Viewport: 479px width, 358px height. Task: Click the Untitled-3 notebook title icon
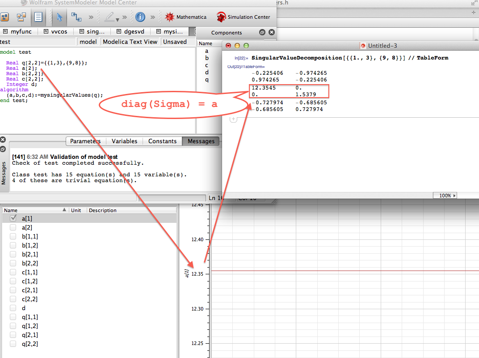point(363,46)
